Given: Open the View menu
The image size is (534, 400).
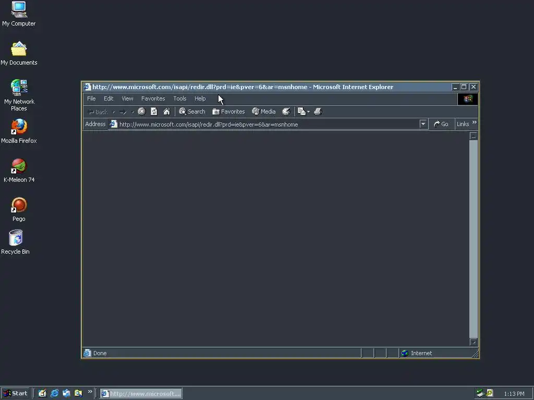Looking at the screenshot, I should tap(127, 98).
